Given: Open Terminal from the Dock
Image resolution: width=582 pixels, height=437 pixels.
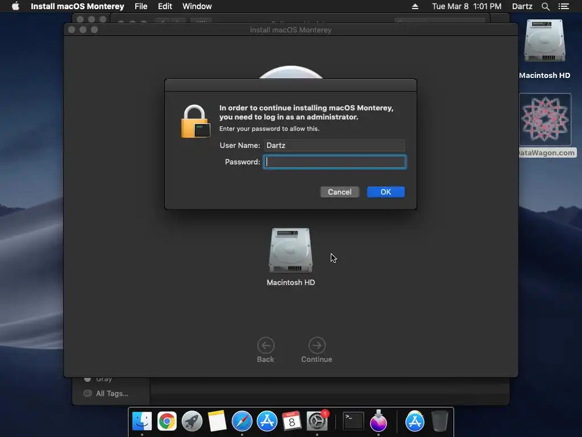Looking at the screenshot, I should tap(353, 421).
